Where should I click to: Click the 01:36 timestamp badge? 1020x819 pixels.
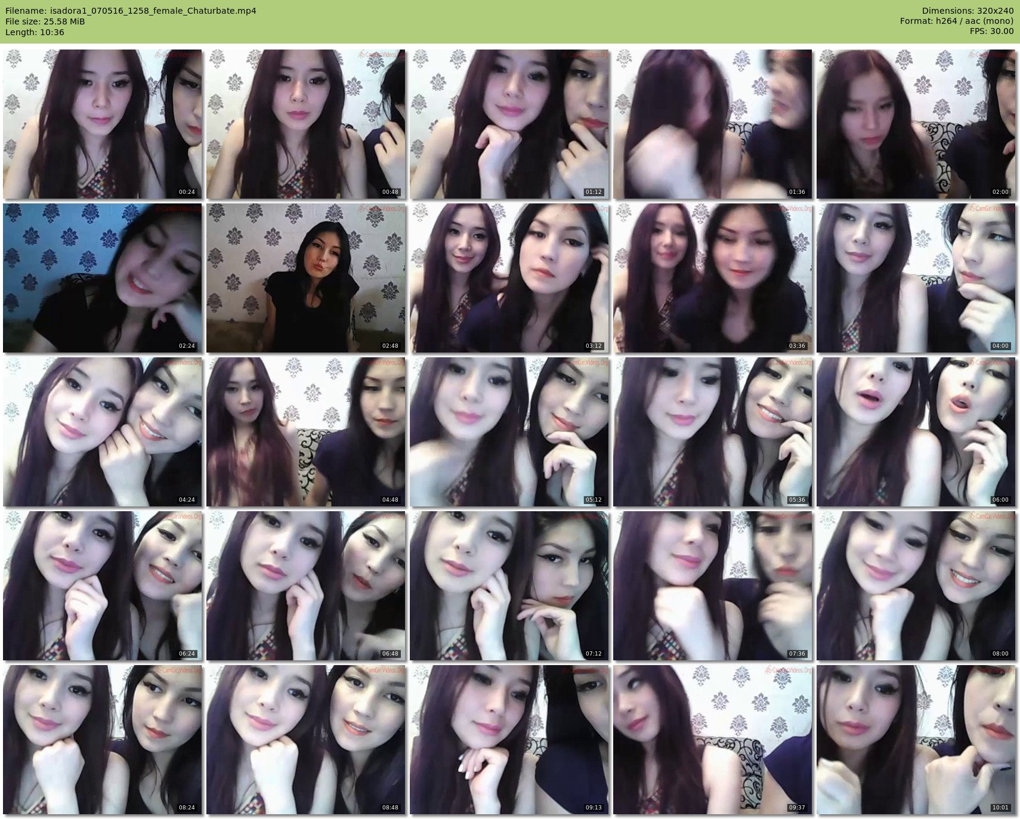coord(796,192)
